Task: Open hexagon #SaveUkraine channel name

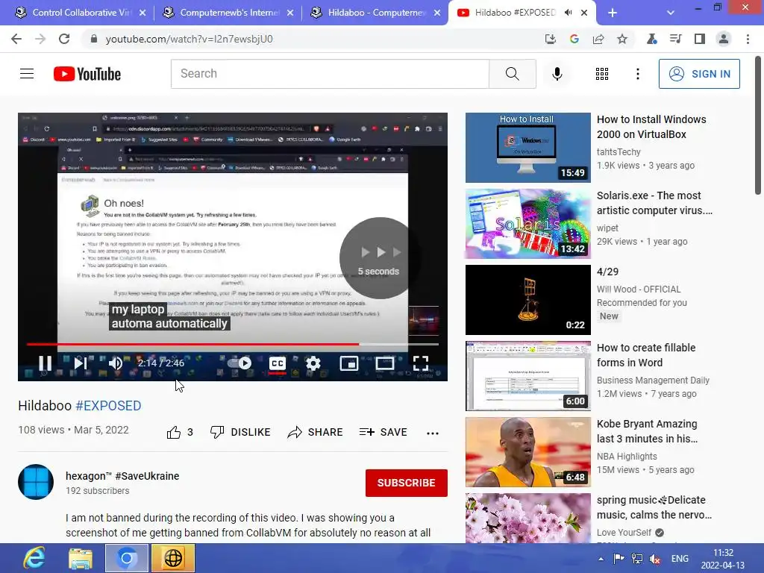Action: tap(122, 476)
